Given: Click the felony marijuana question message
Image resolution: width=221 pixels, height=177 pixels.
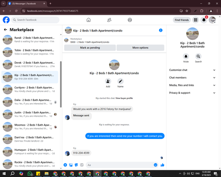Looking at the screenshot, I should [102, 109].
